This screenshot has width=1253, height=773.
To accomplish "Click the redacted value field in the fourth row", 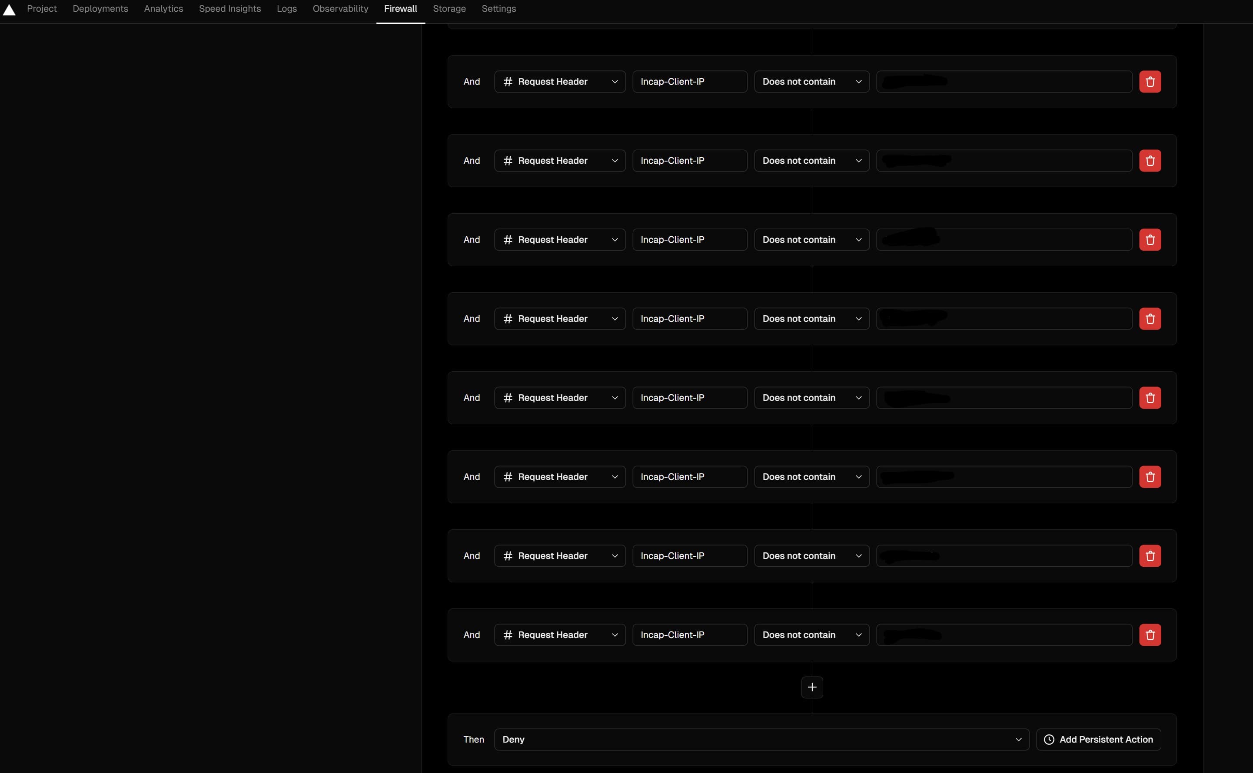I will (1004, 318).
